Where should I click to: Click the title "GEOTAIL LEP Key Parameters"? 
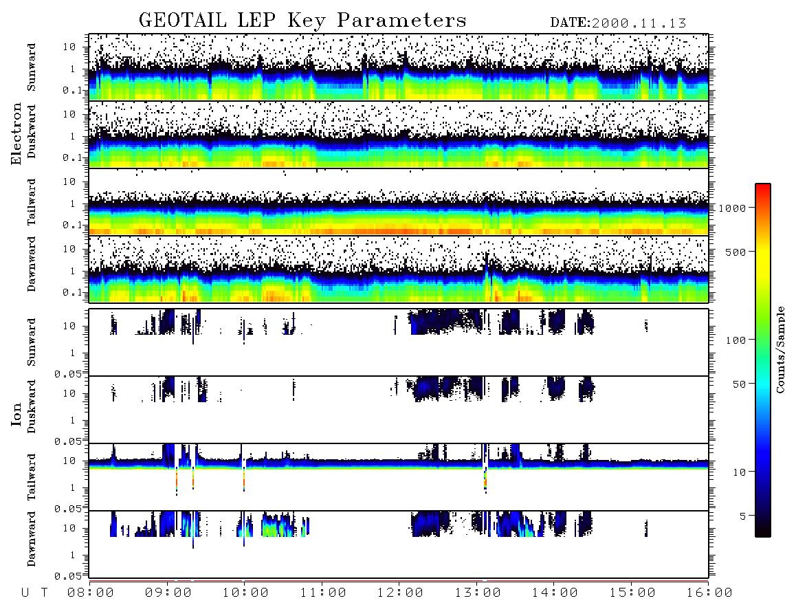pyautogui.click(x=302, y=21)
